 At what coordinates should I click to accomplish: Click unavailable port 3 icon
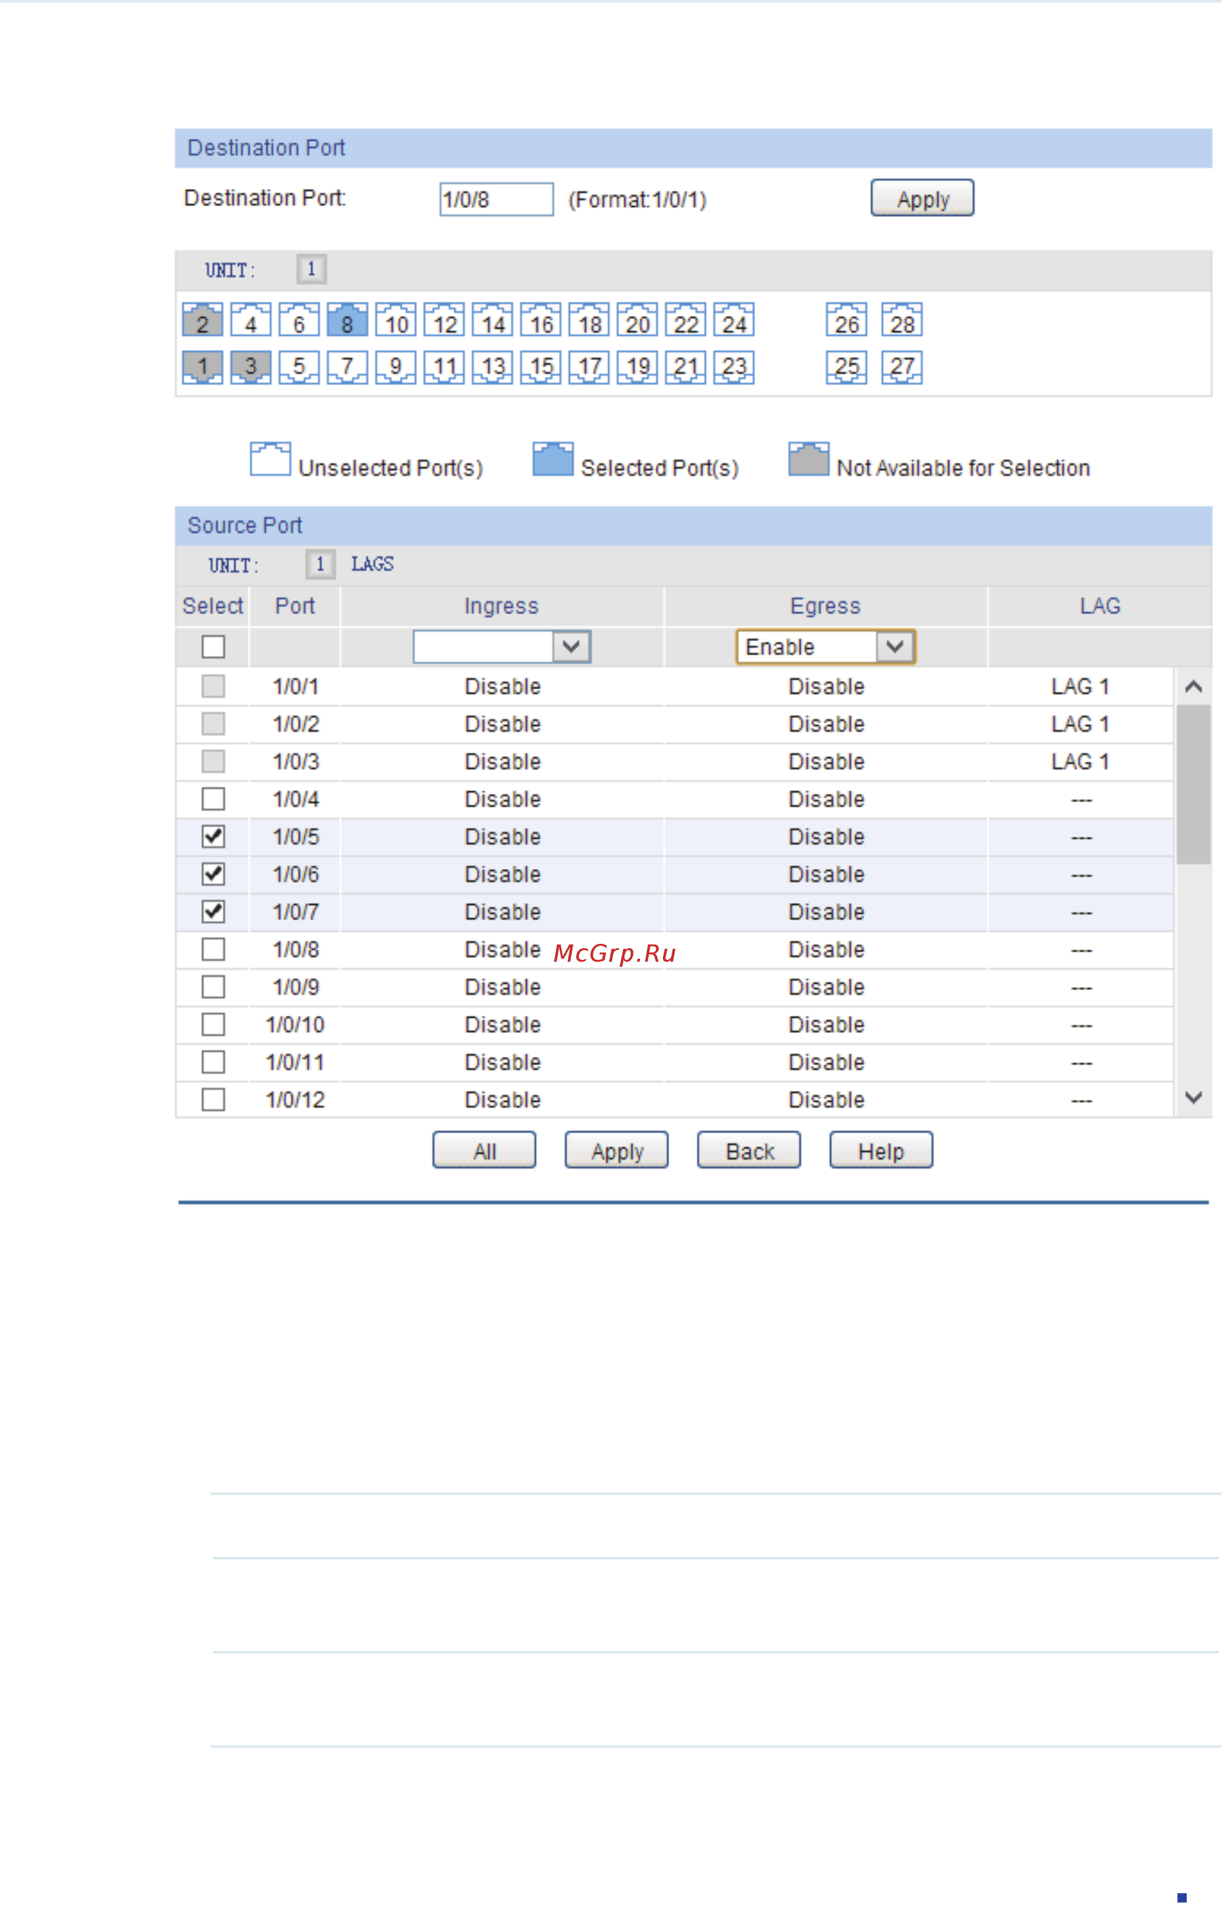pos(251,367)
